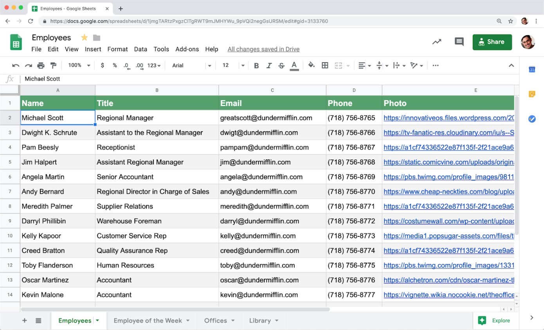Open Michael Scott's innovativeos photo link
The image size is (544, 330).
(x=449, y=118)
